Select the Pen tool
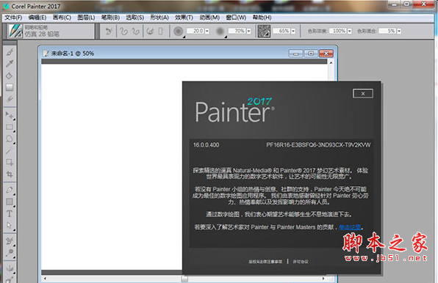 click(10, 190)
